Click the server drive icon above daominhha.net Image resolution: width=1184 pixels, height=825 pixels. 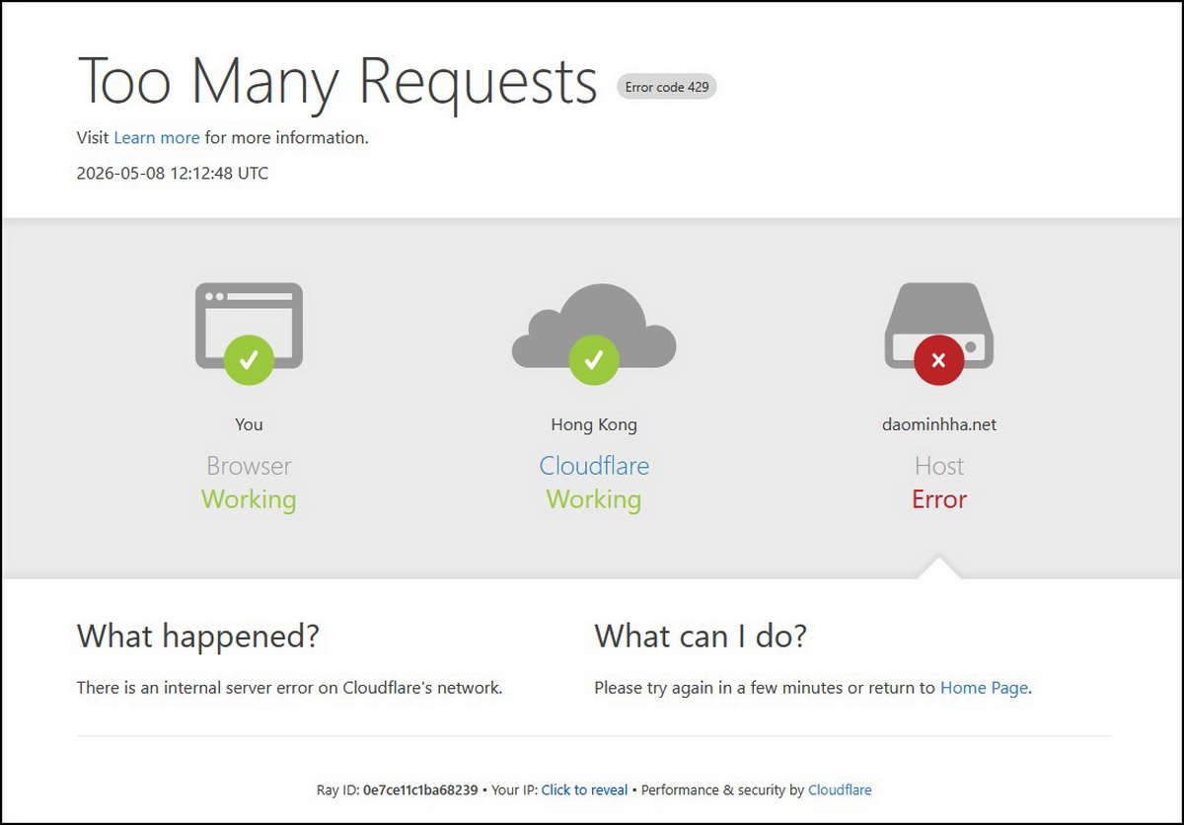tap(939, 334)
